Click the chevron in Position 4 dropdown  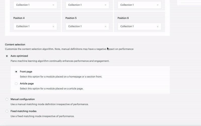pyautogui.click(x=53, y=26)
